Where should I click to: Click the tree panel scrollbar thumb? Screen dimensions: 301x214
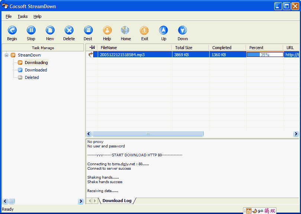12,201
